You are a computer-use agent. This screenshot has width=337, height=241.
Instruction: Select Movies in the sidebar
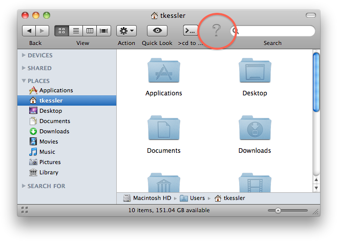[x=67, y=142]
